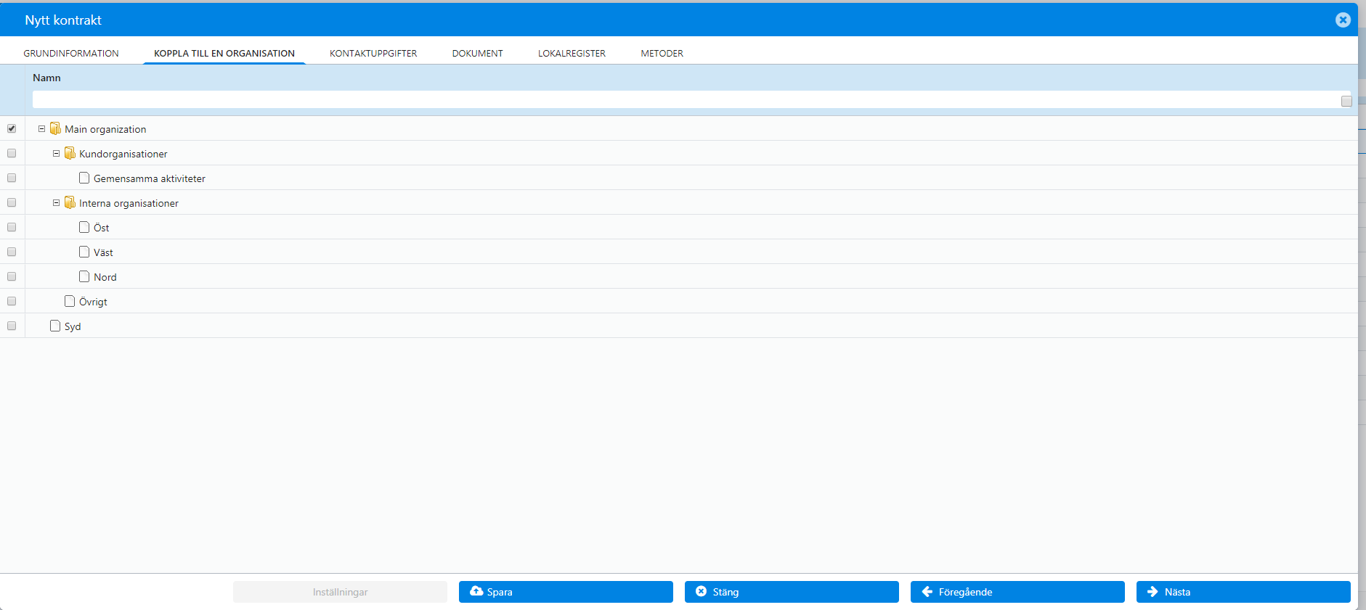Click the Öst document icon
Image resolution: width=1366 pixels, height=610 pixels.
(84, 227)
